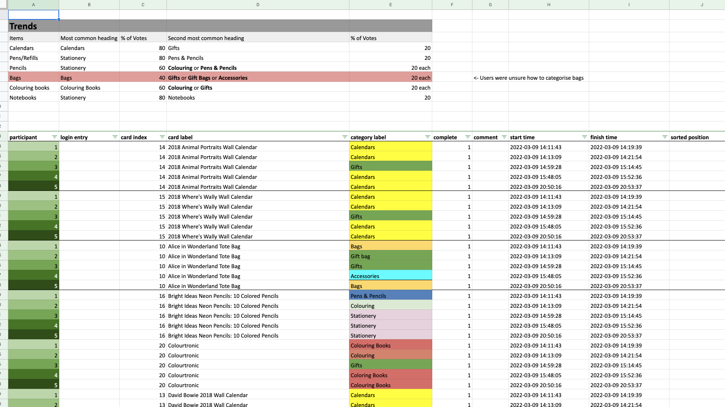Open the participant column filter
725x407 pixels.
coord(55,137)
